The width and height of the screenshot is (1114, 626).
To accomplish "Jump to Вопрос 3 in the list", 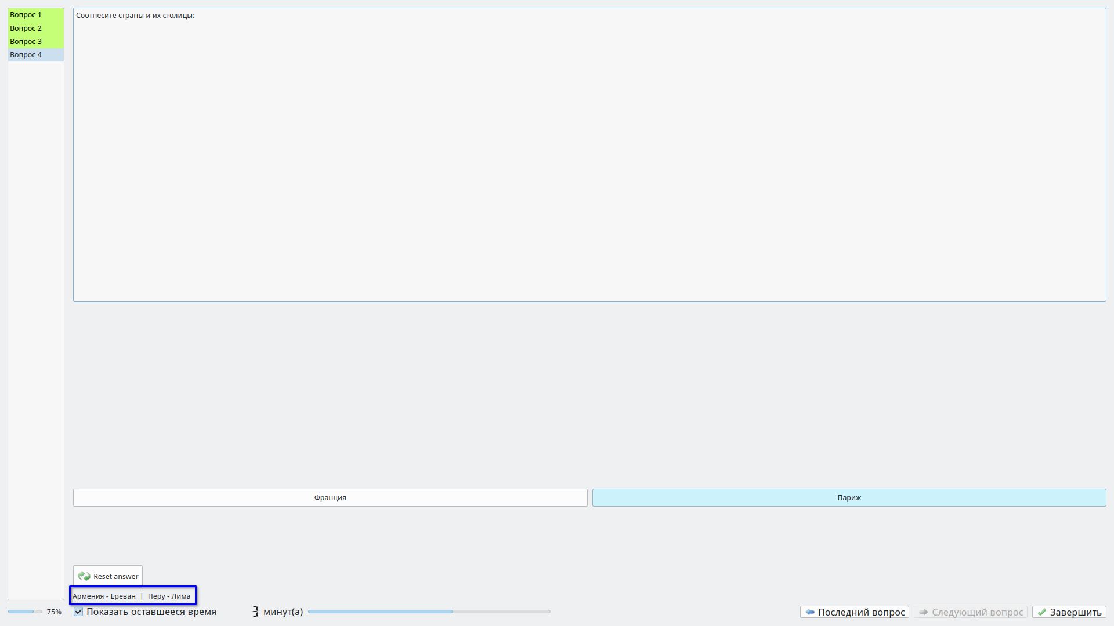I will point(26,41).
